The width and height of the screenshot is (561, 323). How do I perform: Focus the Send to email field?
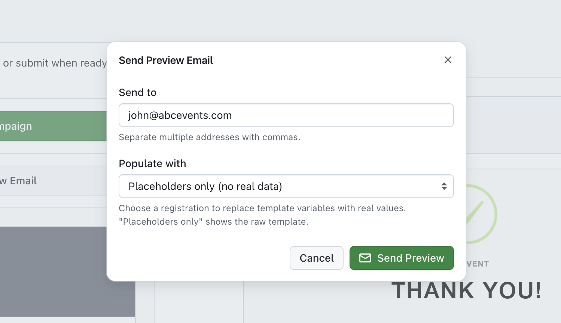(x=286, y=115)
